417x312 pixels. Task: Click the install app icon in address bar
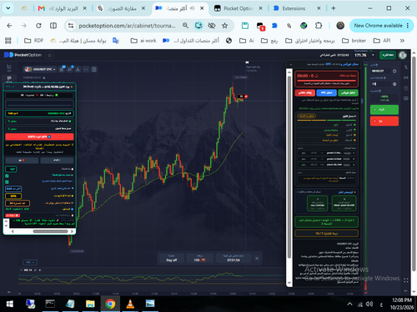tap(198, 26)
